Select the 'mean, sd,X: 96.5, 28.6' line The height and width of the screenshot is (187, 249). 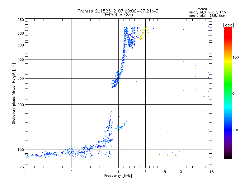pos(207,16)
